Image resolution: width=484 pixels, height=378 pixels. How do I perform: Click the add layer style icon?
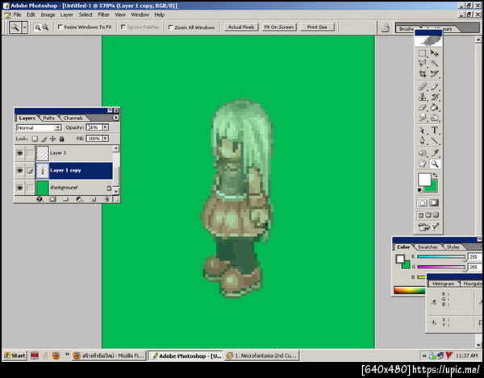40,199
